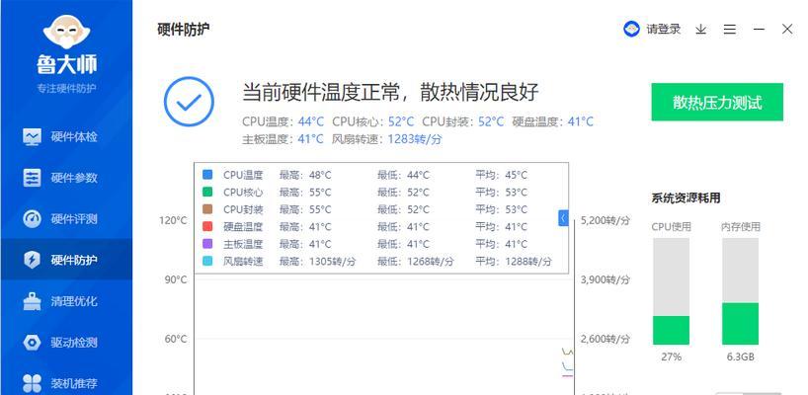Click headline 当前硬件温度正常，散热情况良好

point(390,92)
